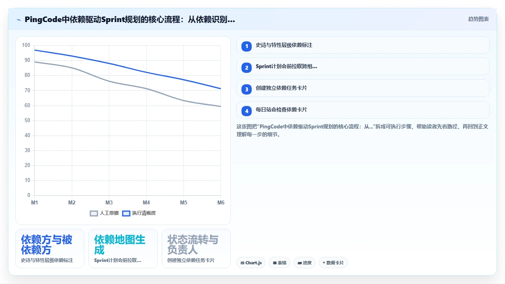This screenshot has width=505, height=284.
Task: Click the 表格 tag
Action: (x=280, y=263)
